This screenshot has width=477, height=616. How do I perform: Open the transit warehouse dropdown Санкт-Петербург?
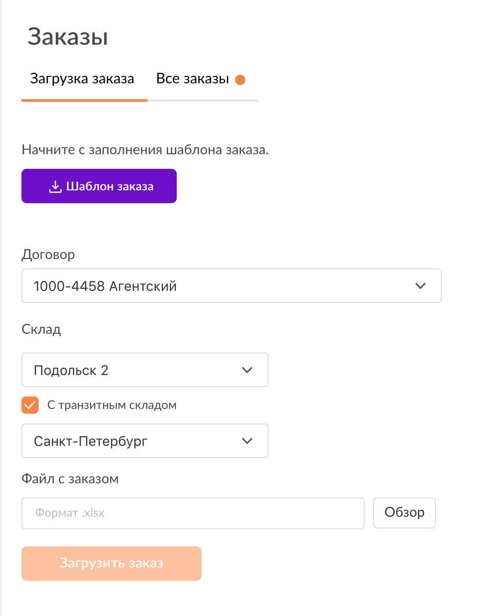pyautogui.click(x=144, y=440)
